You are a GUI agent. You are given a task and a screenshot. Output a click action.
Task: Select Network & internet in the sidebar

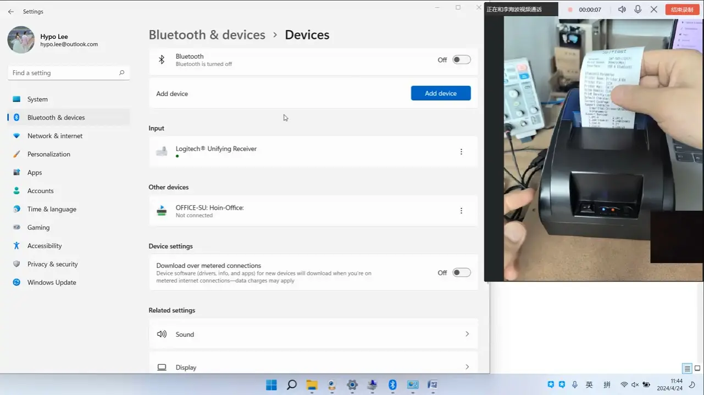(x=55, y=136)
